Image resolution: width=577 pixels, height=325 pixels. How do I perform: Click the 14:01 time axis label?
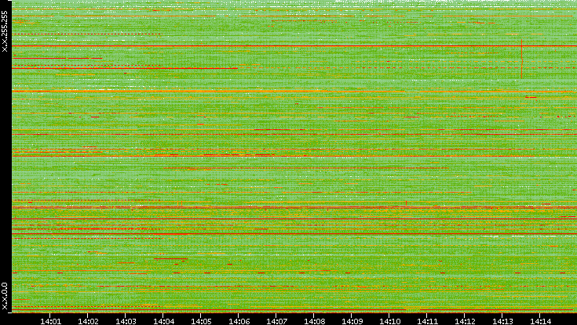(x=50, y=321)
